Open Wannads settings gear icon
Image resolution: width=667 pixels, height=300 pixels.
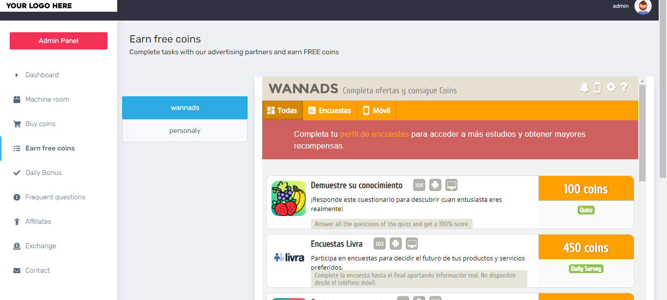point(611,87)
